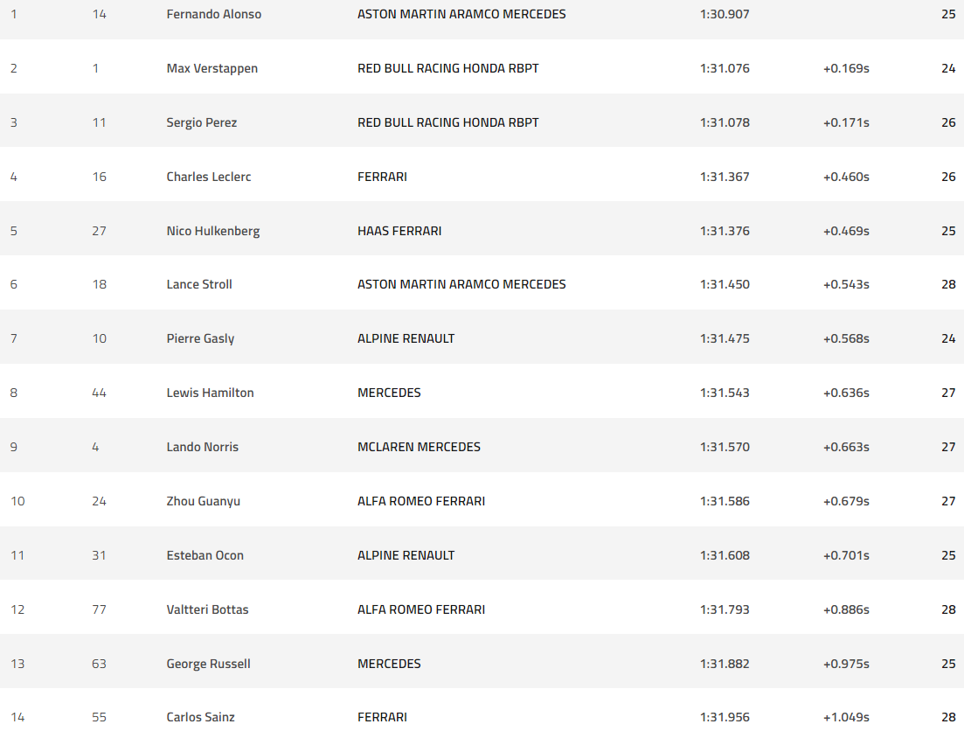Click Lance Stroll's name

click(199, 284)
